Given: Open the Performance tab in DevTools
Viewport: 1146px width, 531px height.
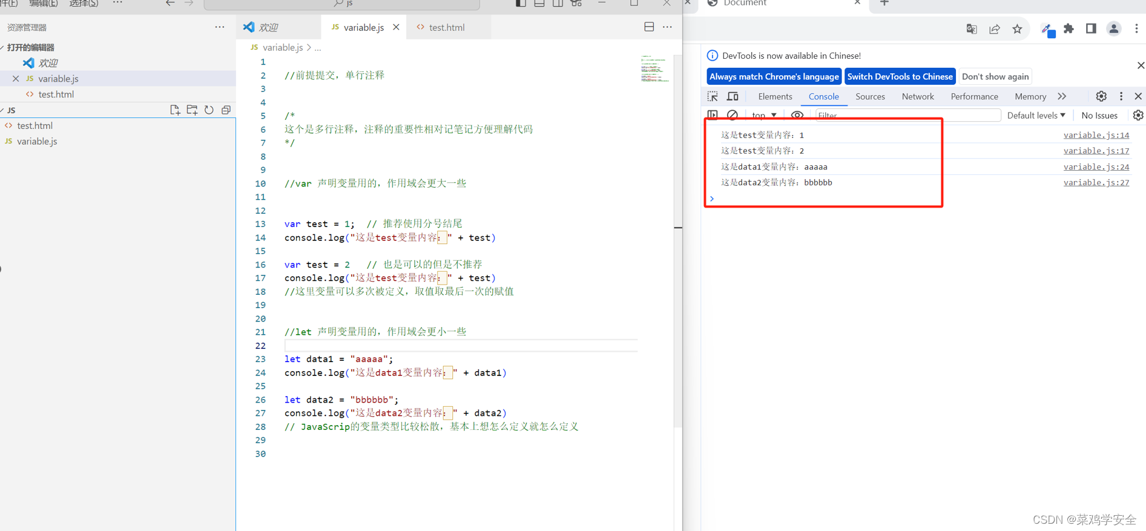Looking at the screenshot, I should tap(974, 96).
